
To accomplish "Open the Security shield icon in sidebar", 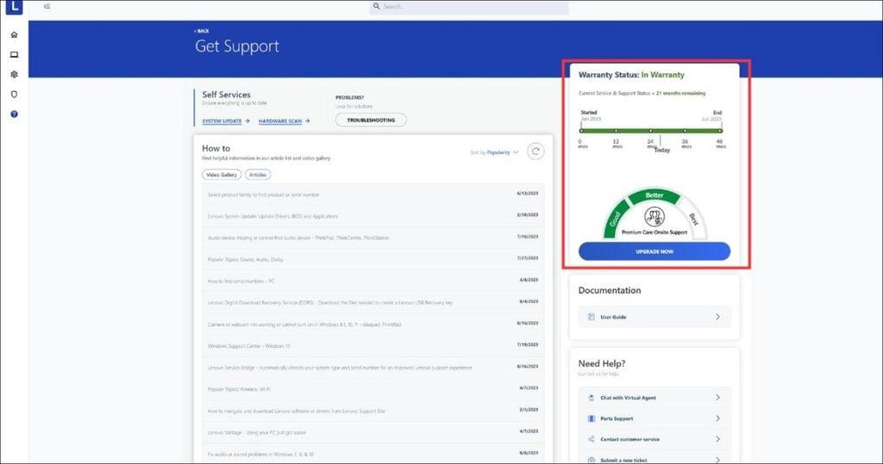I will pos(14,94).
